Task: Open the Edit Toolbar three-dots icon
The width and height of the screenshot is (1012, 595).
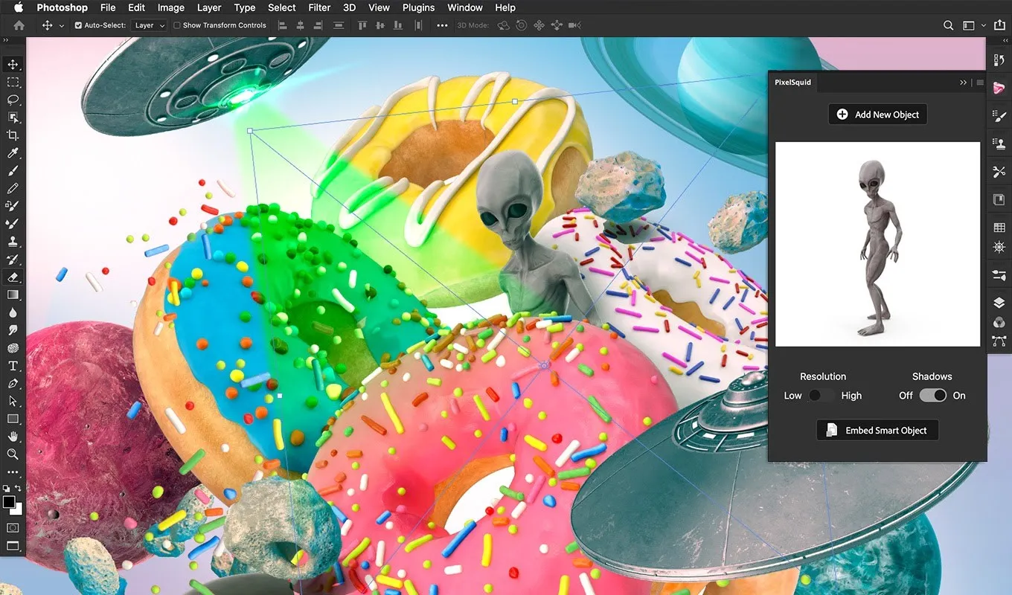Action: pyautogui.click(x=13, y=472)
